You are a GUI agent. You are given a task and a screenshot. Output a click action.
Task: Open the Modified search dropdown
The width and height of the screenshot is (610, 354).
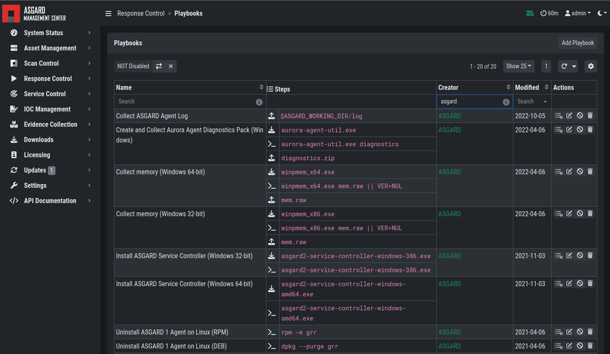click(x=532, y=102)
